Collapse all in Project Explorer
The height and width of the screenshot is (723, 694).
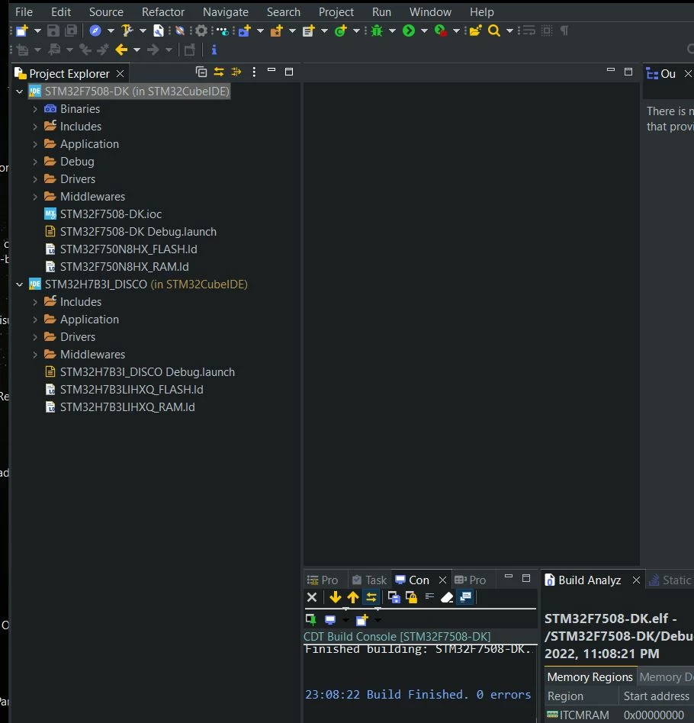point(201,72)
